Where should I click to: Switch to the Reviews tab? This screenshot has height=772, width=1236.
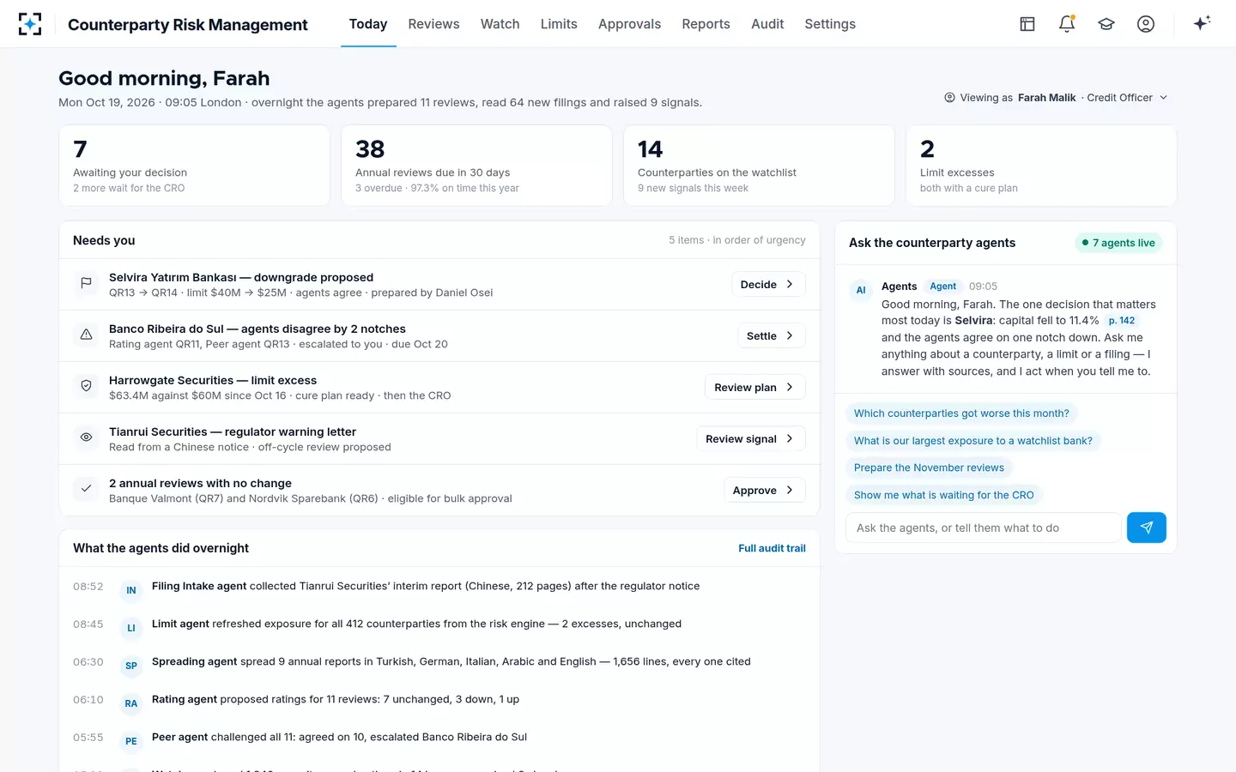tap(433, 24)
